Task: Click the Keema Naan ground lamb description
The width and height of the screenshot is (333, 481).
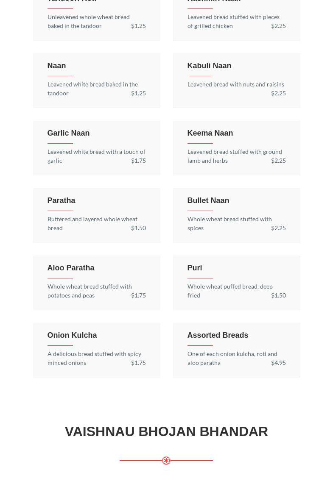Action: pyautogui.click(x=234, y=156)
